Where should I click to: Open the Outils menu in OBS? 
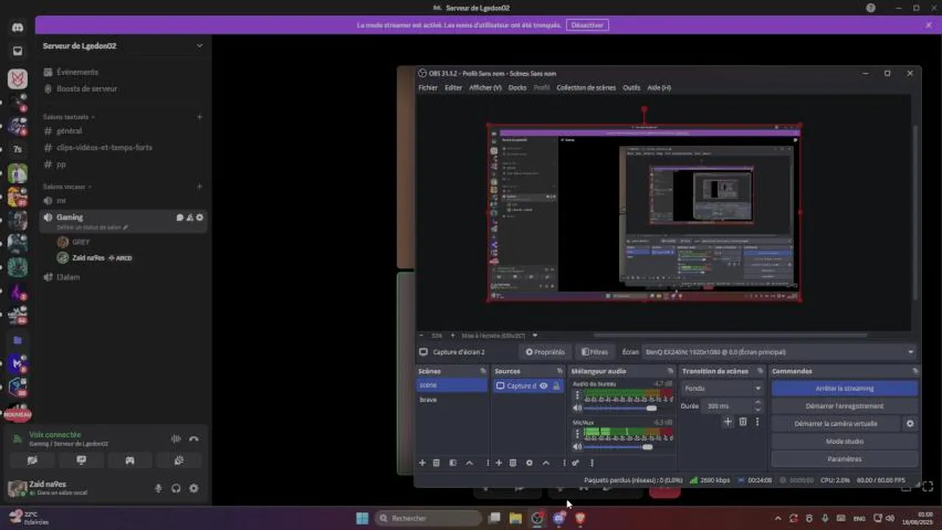point(632,88)
